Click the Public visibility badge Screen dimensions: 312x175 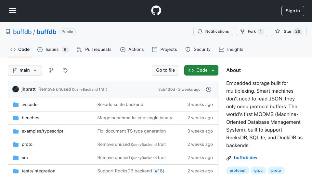67,32
